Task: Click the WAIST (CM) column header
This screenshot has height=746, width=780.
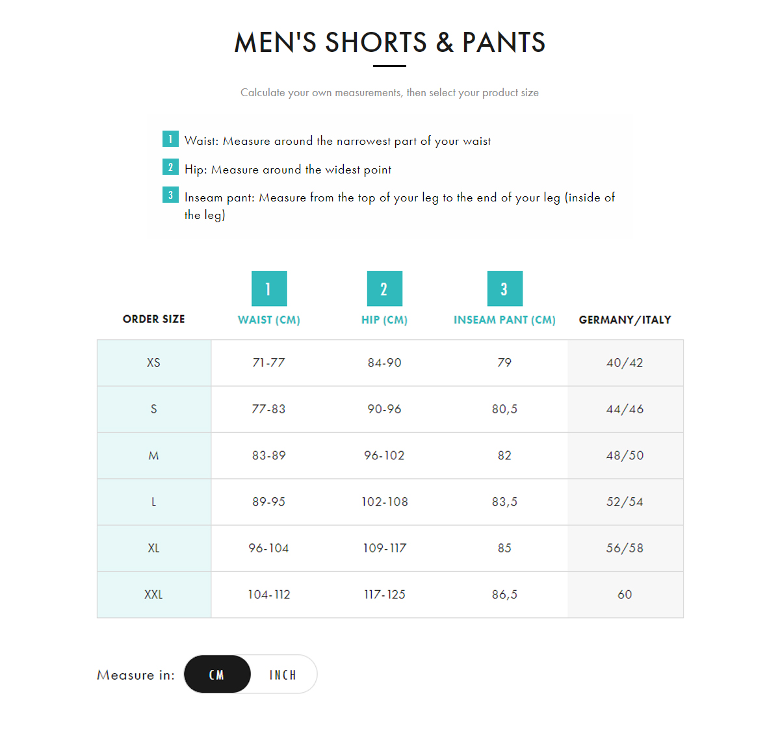Action: coord(269,320)
